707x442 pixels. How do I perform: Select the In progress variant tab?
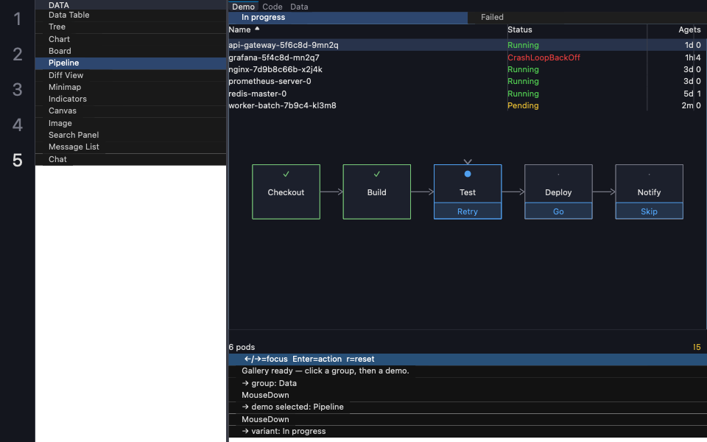pyautogui.click(x=348, y=17)
